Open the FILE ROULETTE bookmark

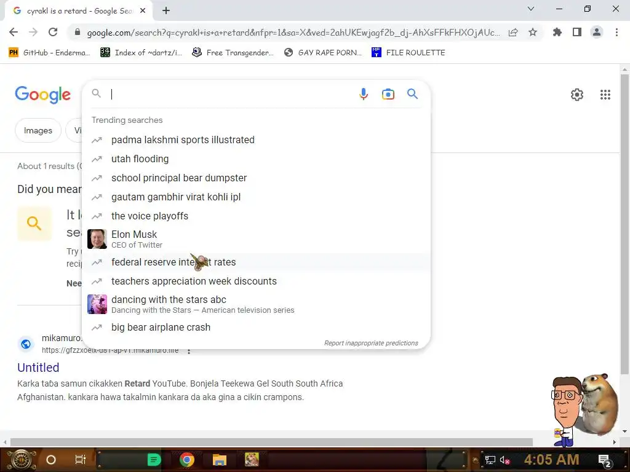[x=409, y=53]
